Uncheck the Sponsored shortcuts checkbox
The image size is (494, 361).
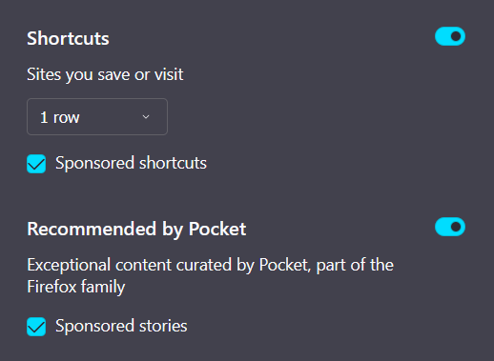(36, 164)
